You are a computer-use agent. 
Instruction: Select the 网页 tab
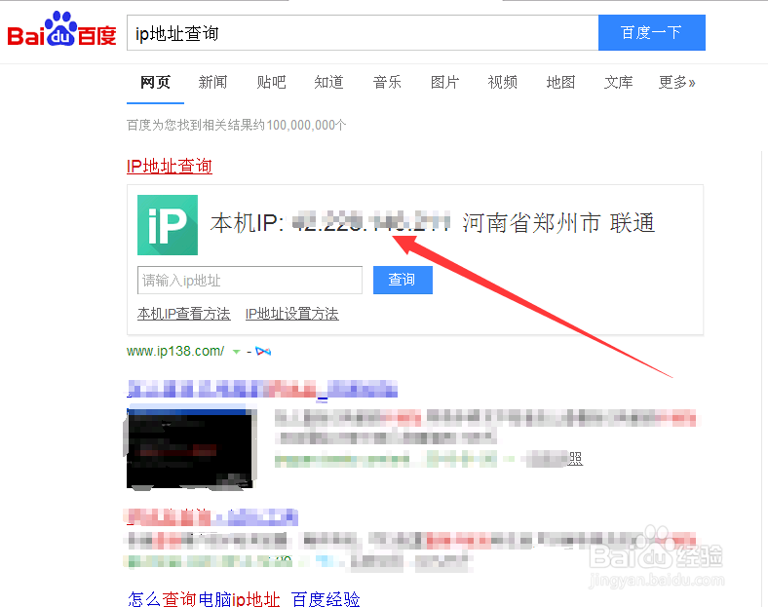point(155,82)
